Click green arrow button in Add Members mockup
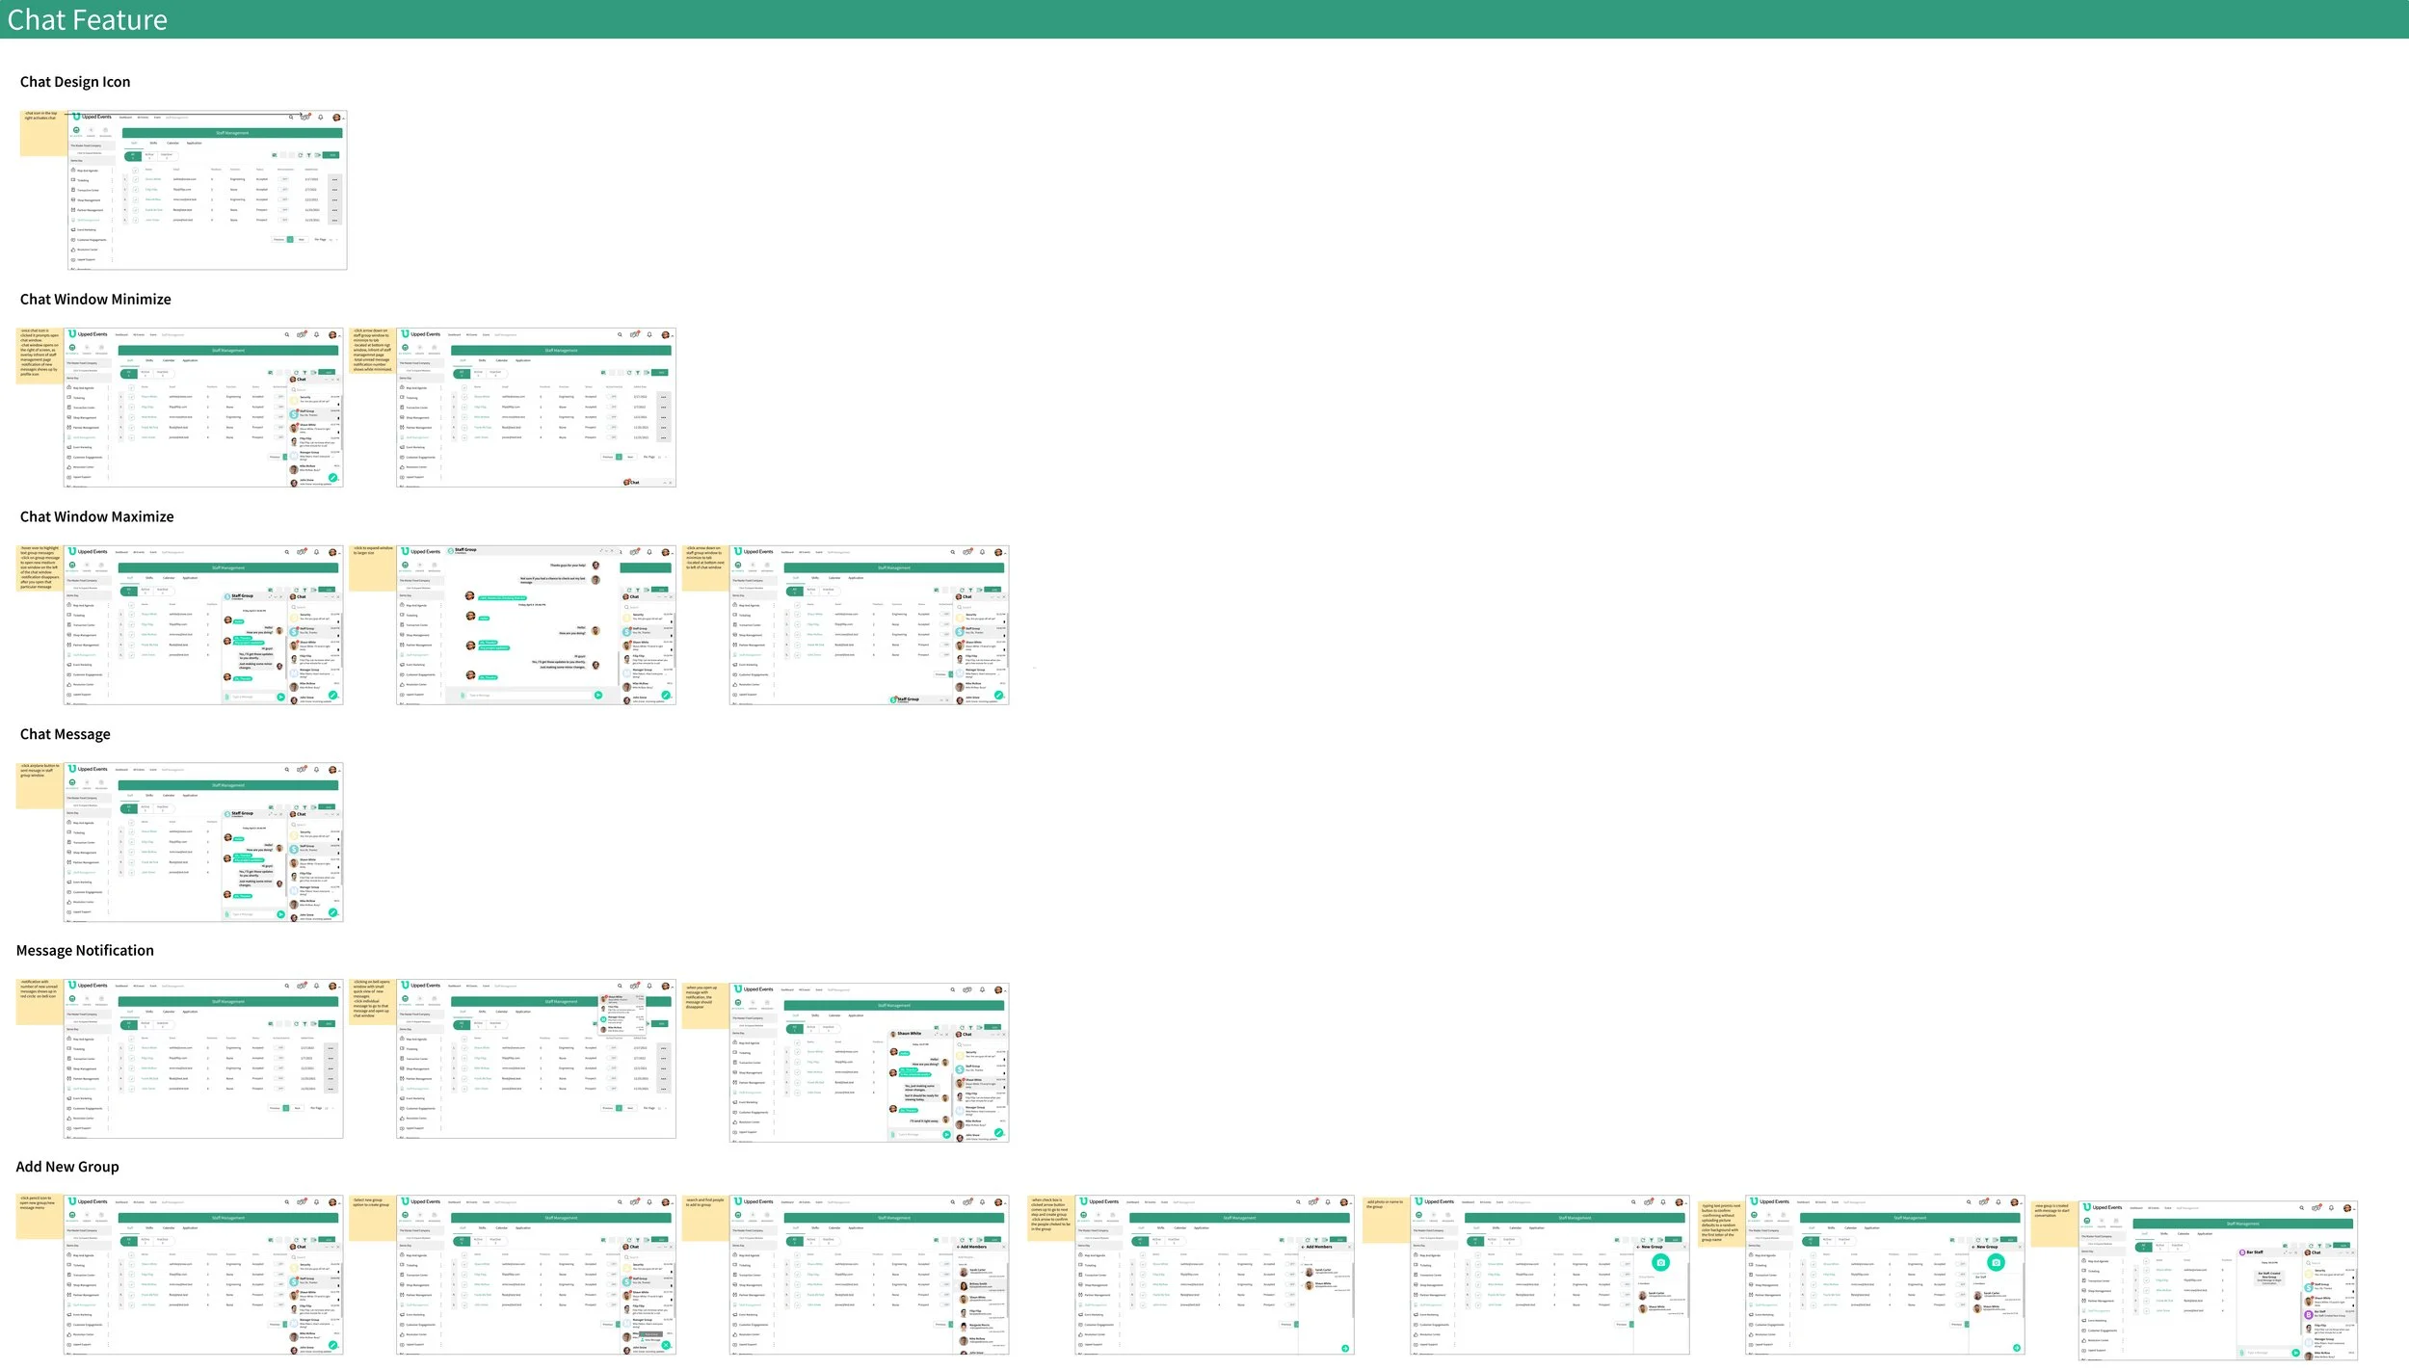The width and height of the screenshot is (2409, 1370). click(1345, 1348)
